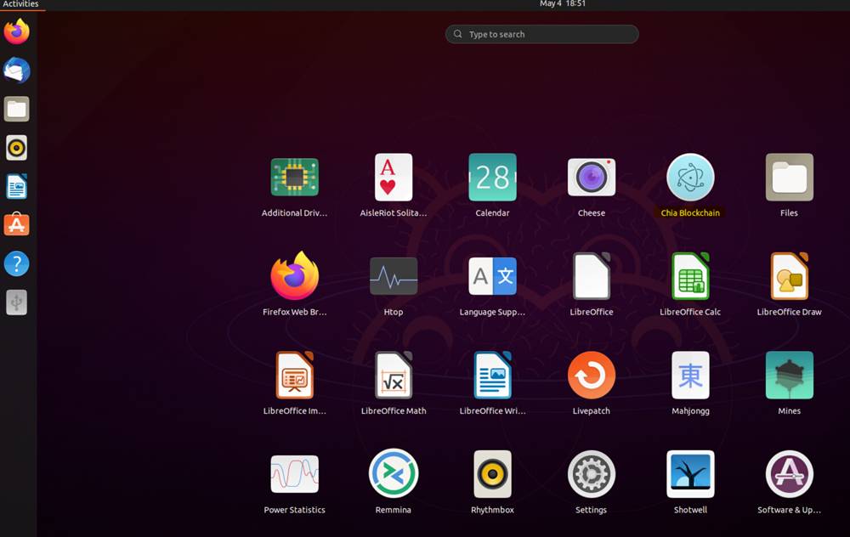Viewport: 850px width, 537px height.
Task: Open Rhythmbox music player
Action: coord(492,474)
